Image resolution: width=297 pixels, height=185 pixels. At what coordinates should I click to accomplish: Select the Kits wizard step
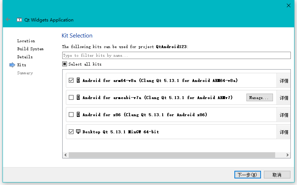(x=21, y=65)
